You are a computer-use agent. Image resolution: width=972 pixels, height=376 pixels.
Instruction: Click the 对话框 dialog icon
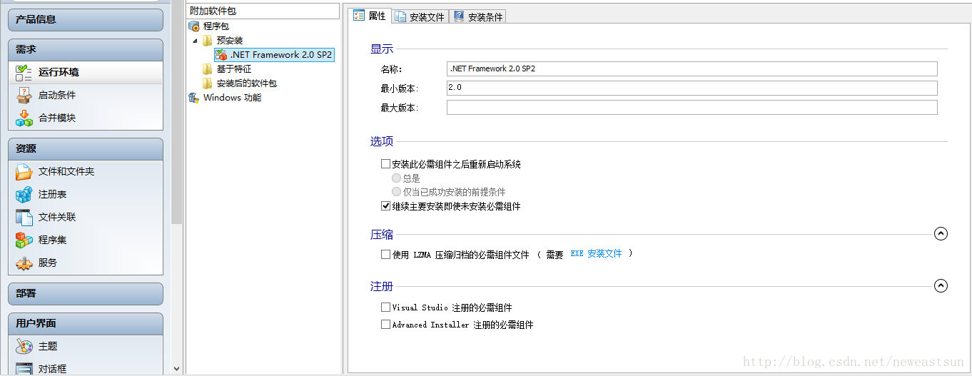tap(24, 369)
